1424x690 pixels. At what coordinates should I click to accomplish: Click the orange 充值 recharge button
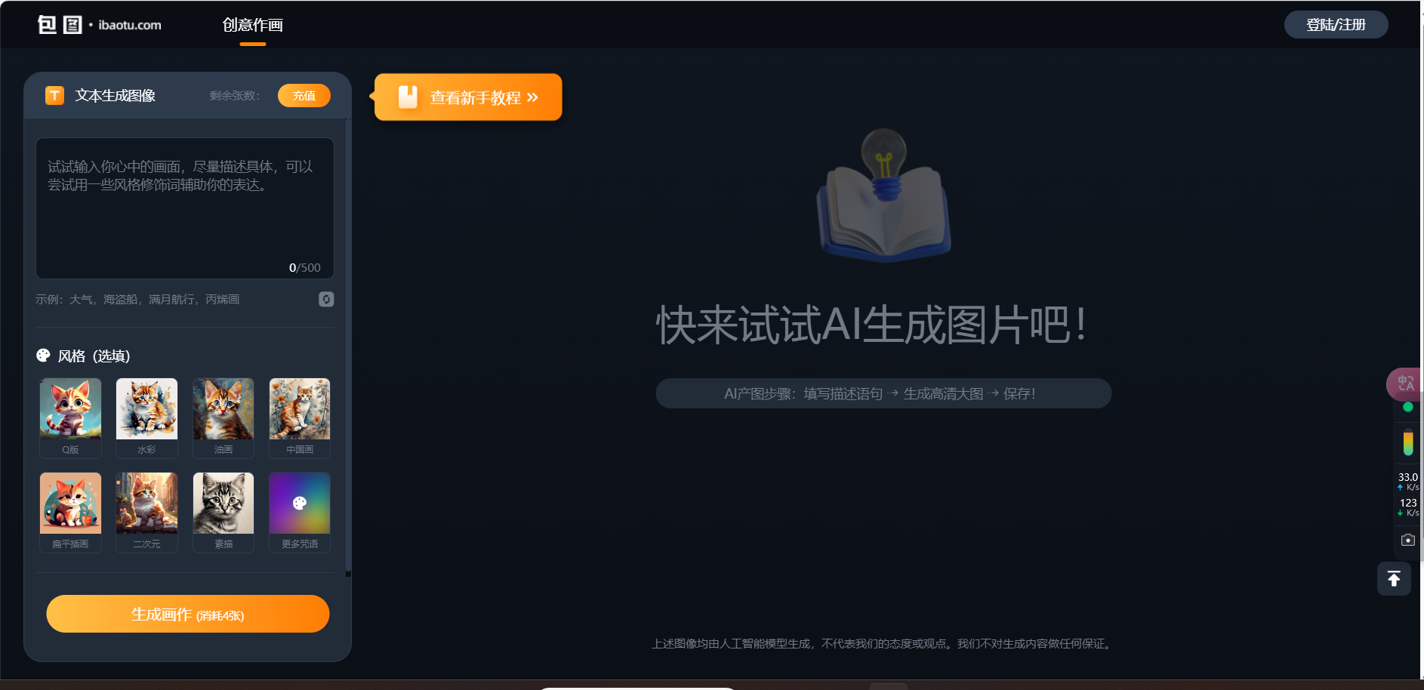304,95
